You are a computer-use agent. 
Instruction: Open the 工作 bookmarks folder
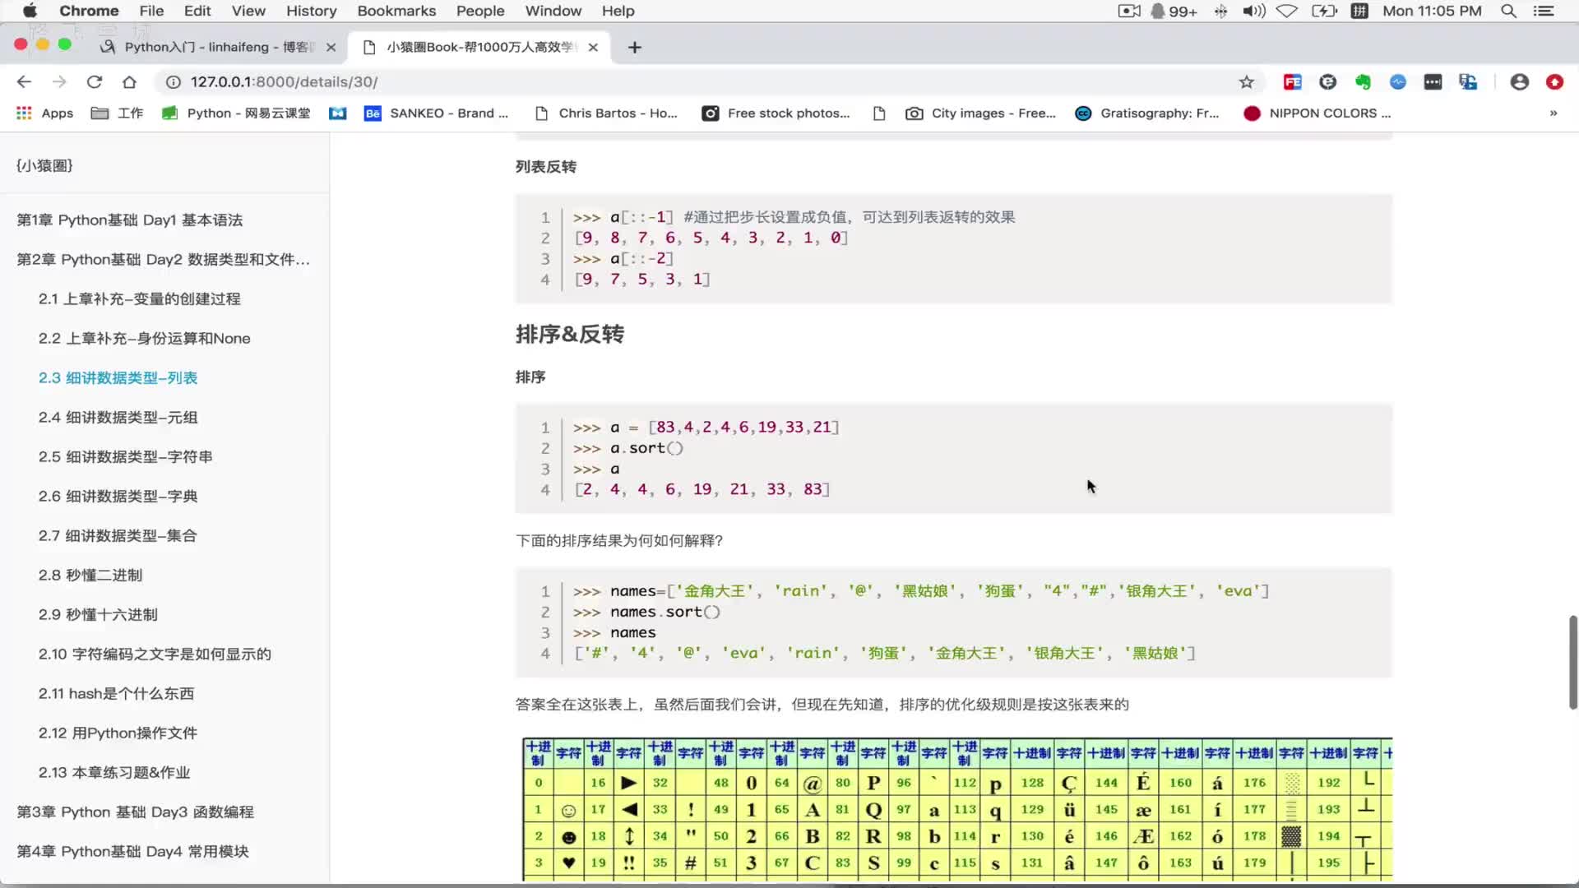[x=118, y=113]
